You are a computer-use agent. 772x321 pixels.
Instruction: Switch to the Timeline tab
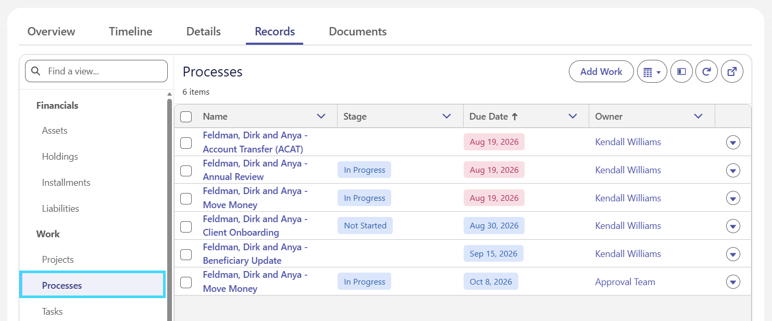coord(131,32)
